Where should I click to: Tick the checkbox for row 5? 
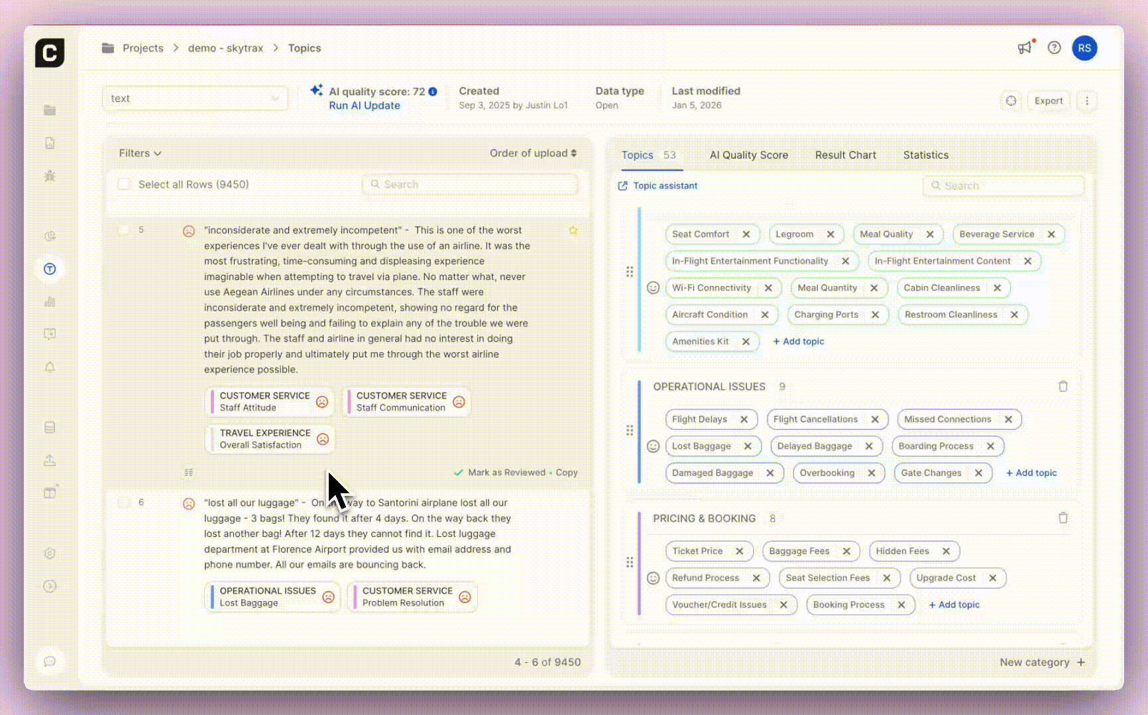[x=124, y=230]
